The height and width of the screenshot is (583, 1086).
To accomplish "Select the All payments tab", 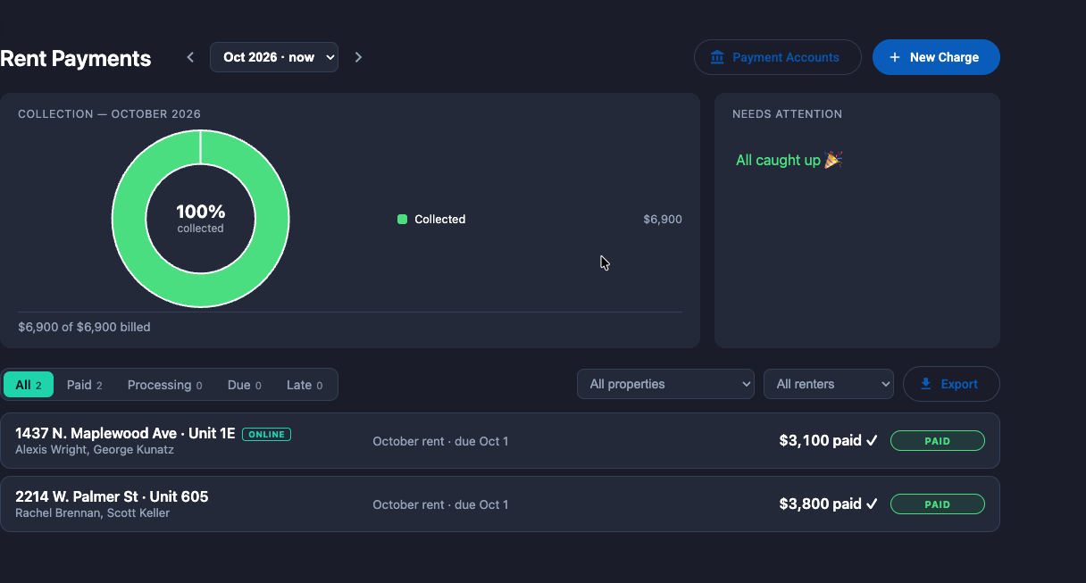I will [29, 385].
